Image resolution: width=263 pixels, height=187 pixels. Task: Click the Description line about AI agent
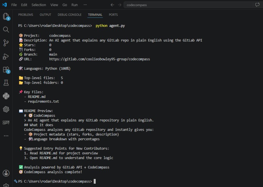pos(111,40)
